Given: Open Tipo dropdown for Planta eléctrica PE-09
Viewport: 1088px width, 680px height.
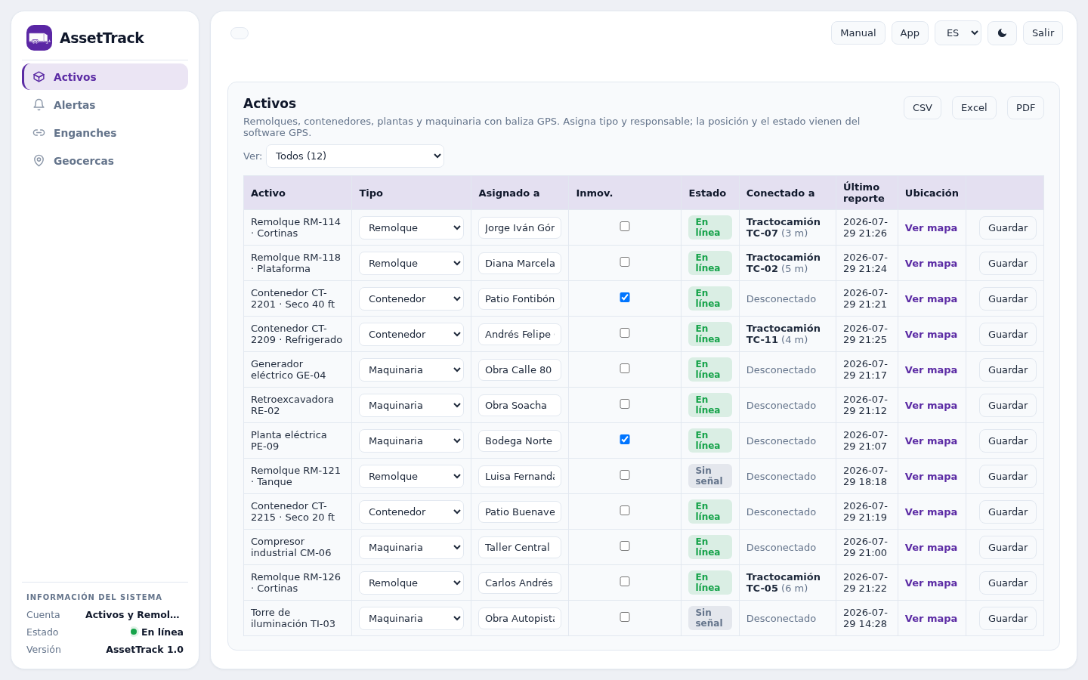Looking at the screenshot, I should coord(411,441).
